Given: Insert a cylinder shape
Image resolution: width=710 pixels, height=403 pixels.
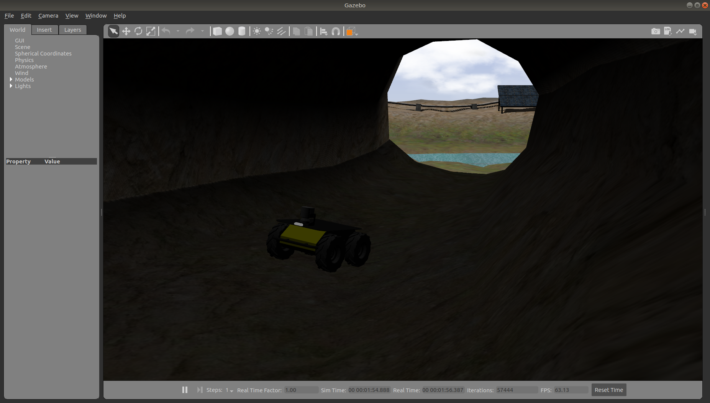Looking at the screenshot, I should click(242, 31).
